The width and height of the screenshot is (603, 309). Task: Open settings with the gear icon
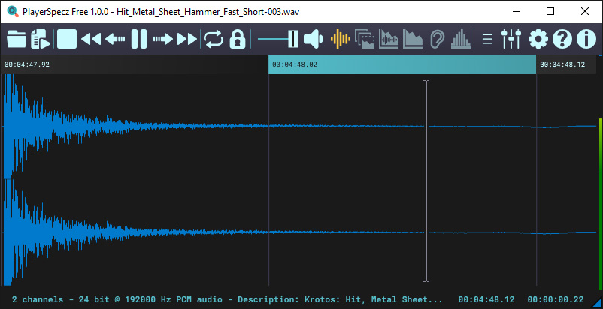(538, 39)
